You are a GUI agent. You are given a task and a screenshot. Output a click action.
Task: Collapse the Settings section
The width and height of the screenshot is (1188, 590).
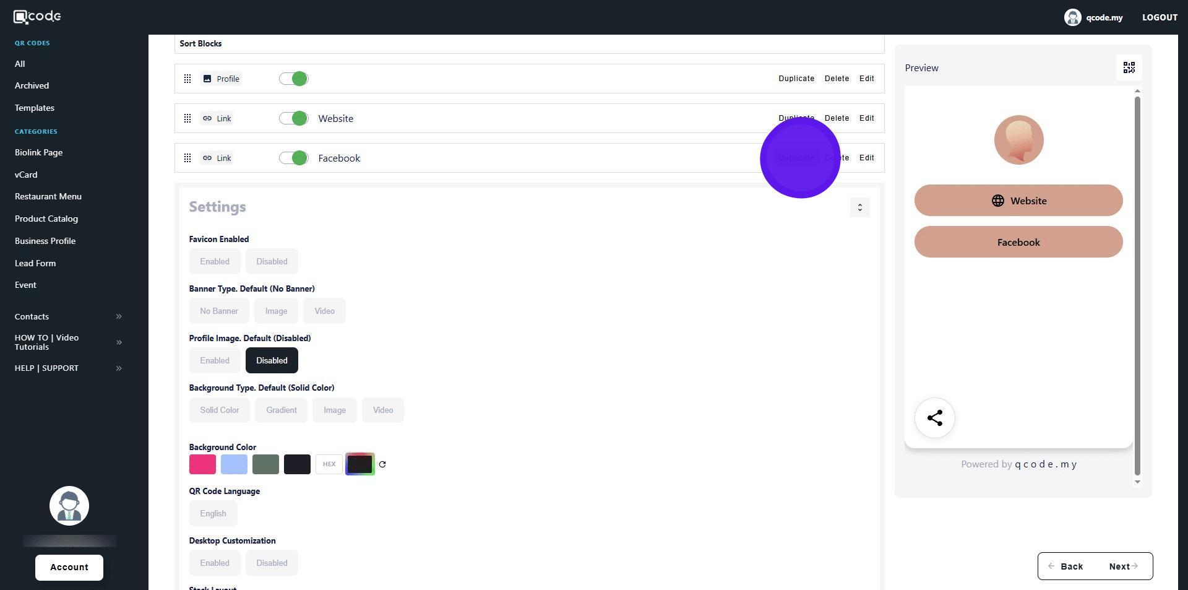click(x=859, y=207)
